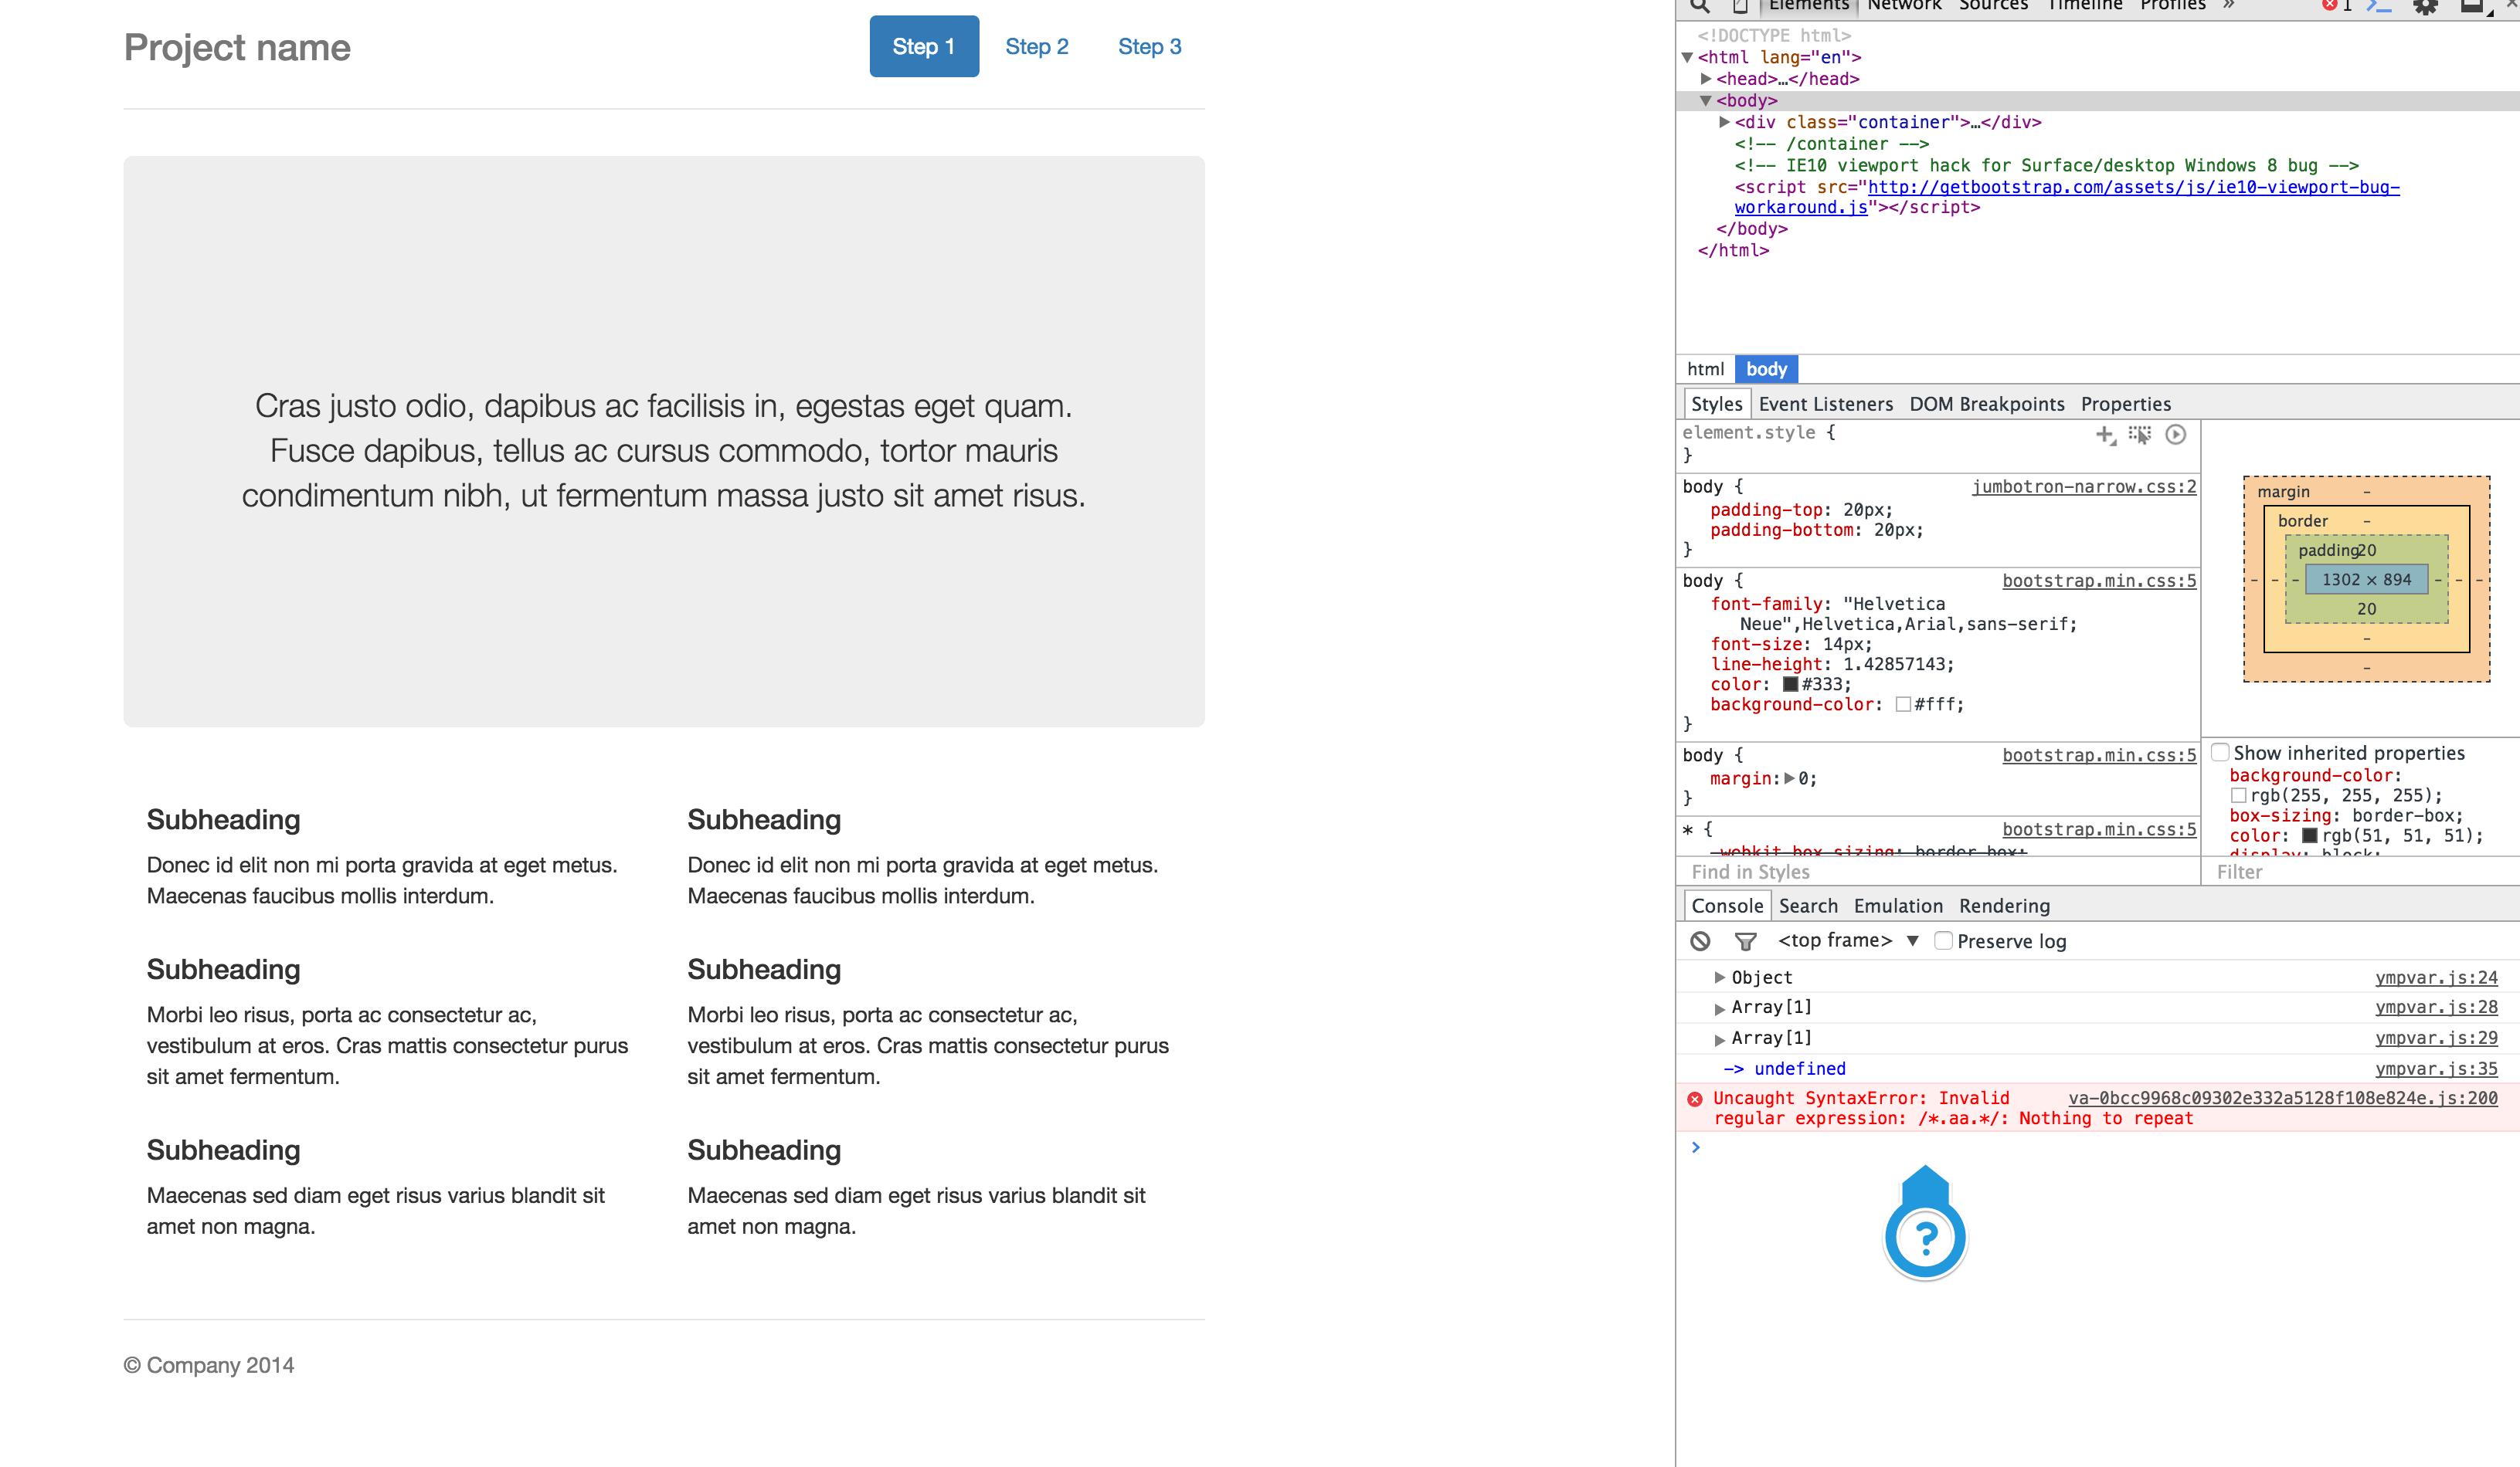
Task: Open the Rendering drawer tab
Action: tap(2003, 906)
